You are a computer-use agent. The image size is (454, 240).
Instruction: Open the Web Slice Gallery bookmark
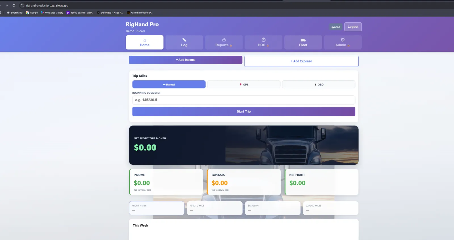tap(52, 12)
